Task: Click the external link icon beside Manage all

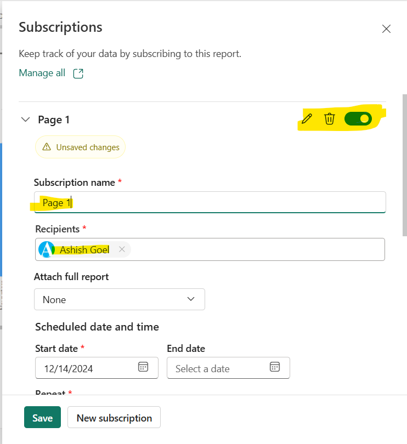Action: [78, 72]
